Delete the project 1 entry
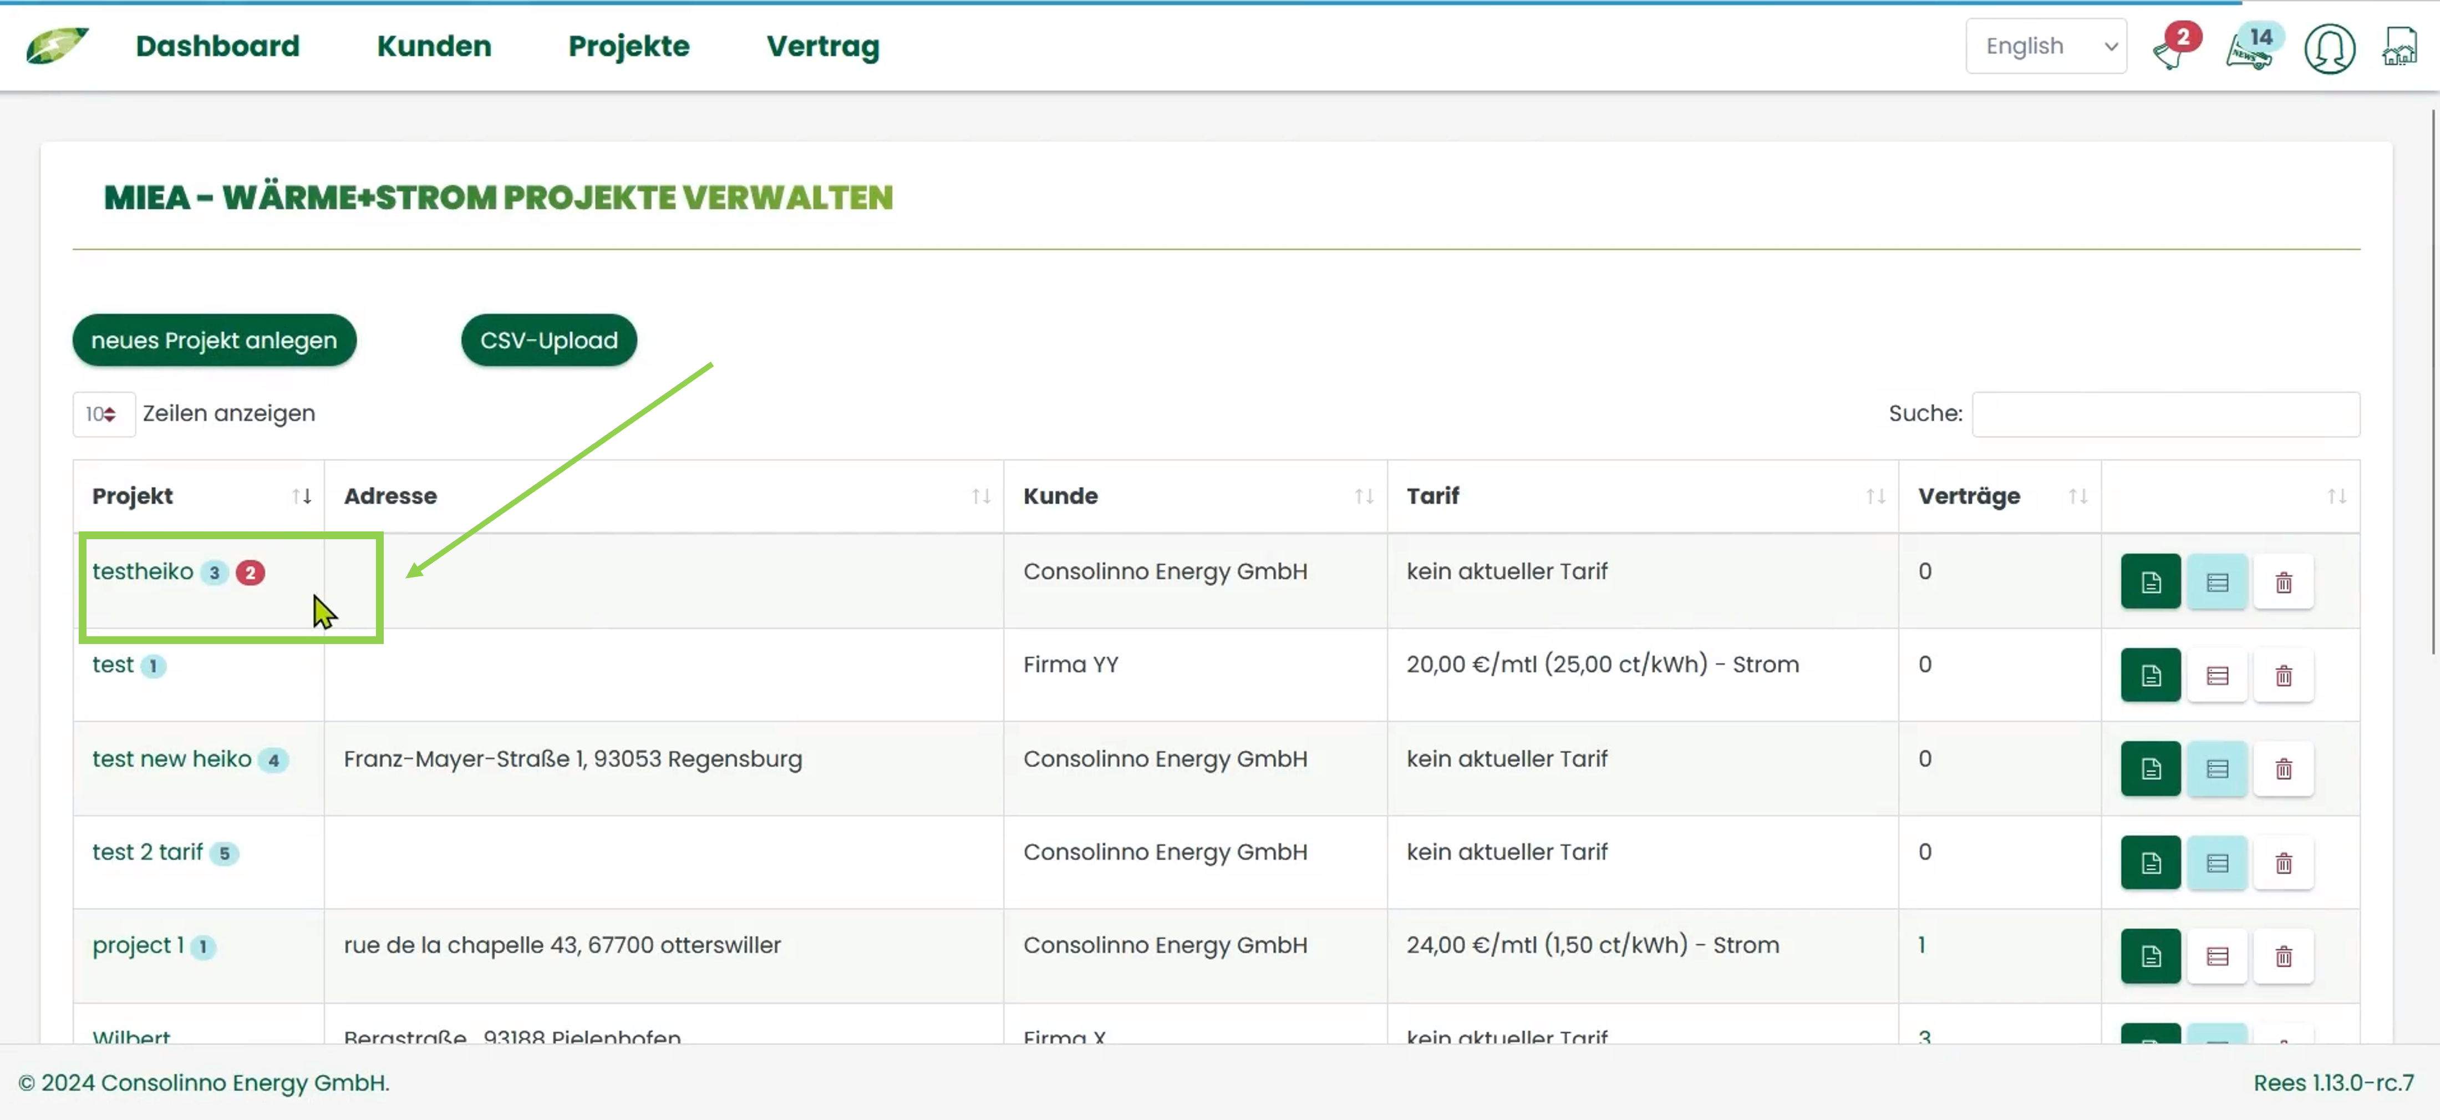This screenshot has height=1120, width=2440. (2283, 955)
